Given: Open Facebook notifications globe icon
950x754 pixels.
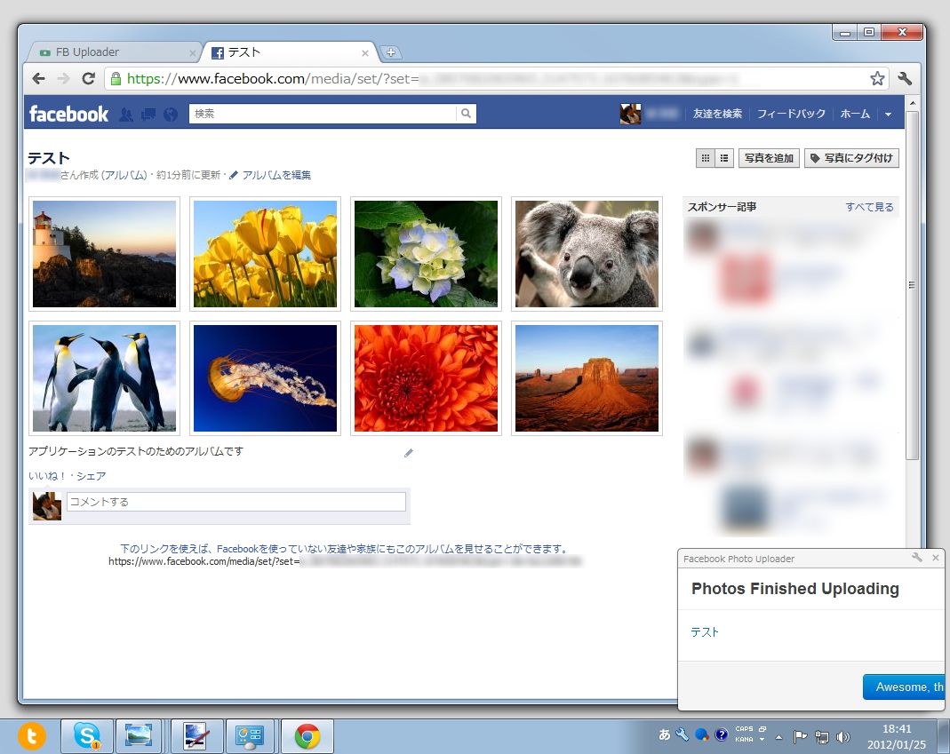Looking at the screenshot, I should pos(171,114).
